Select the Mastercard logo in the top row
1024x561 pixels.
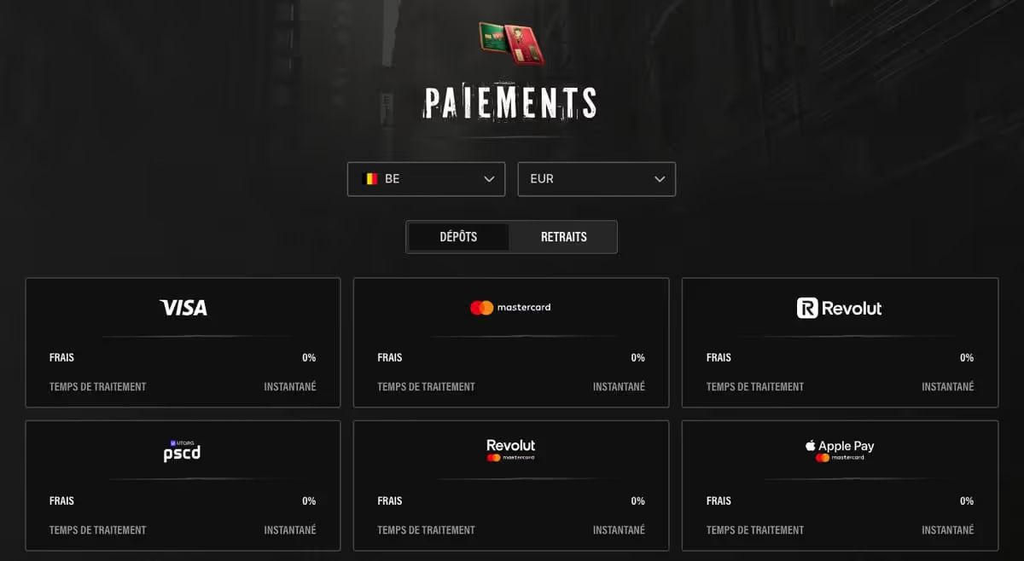[x=510, y=308]
